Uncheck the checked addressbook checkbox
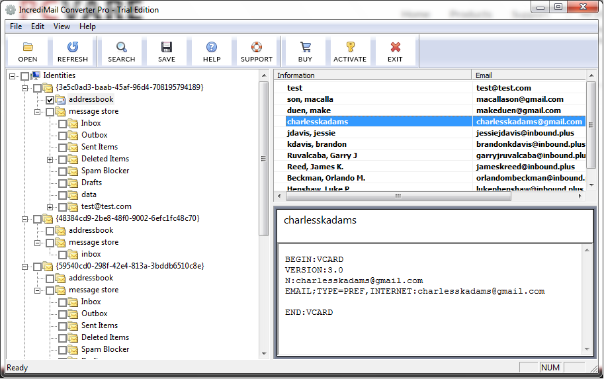This screenshot has width=604, height=379. coord(50,100)
